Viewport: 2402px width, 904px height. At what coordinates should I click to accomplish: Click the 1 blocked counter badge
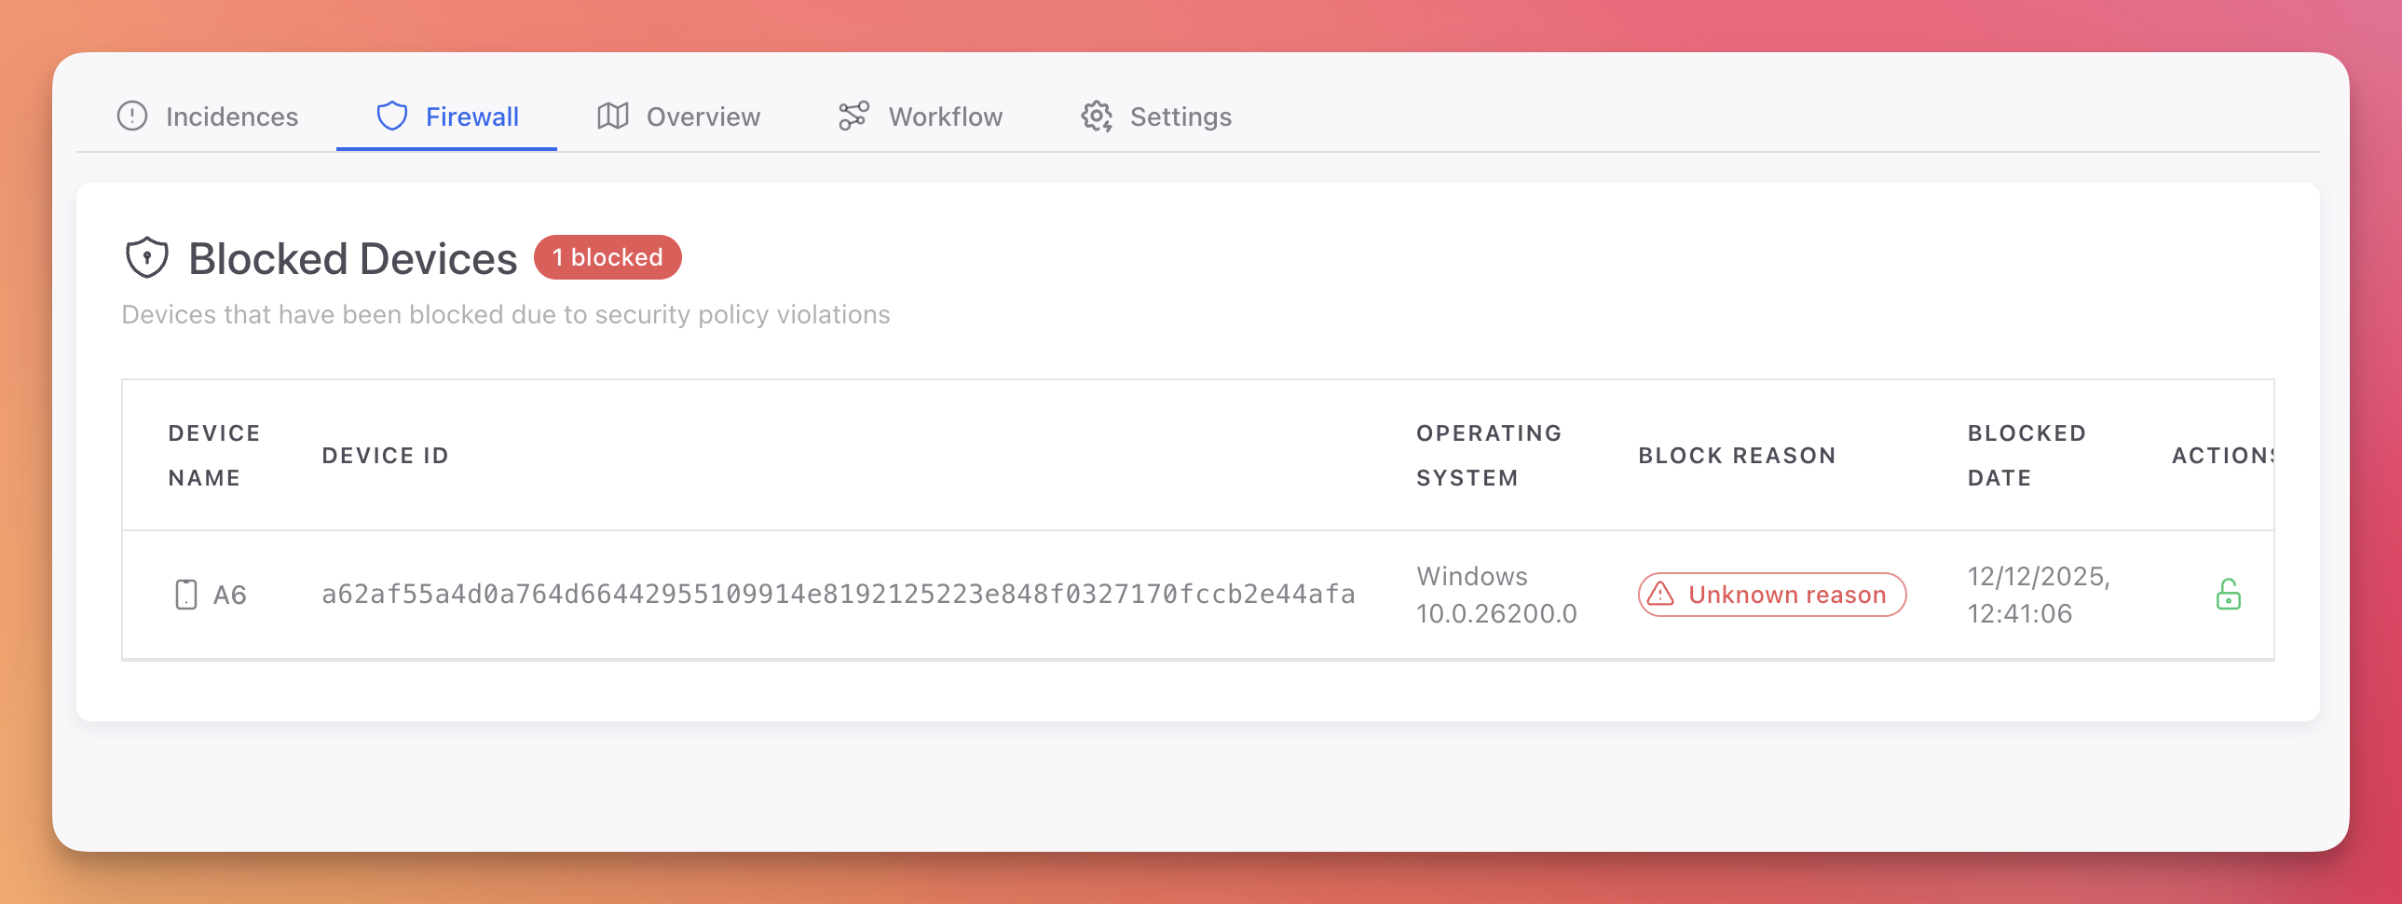click(x=607, y=256)
